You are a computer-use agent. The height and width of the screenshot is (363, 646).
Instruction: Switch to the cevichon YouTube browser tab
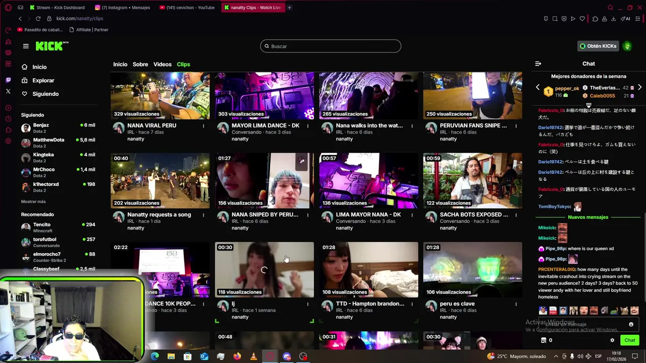tap(187, 8)
